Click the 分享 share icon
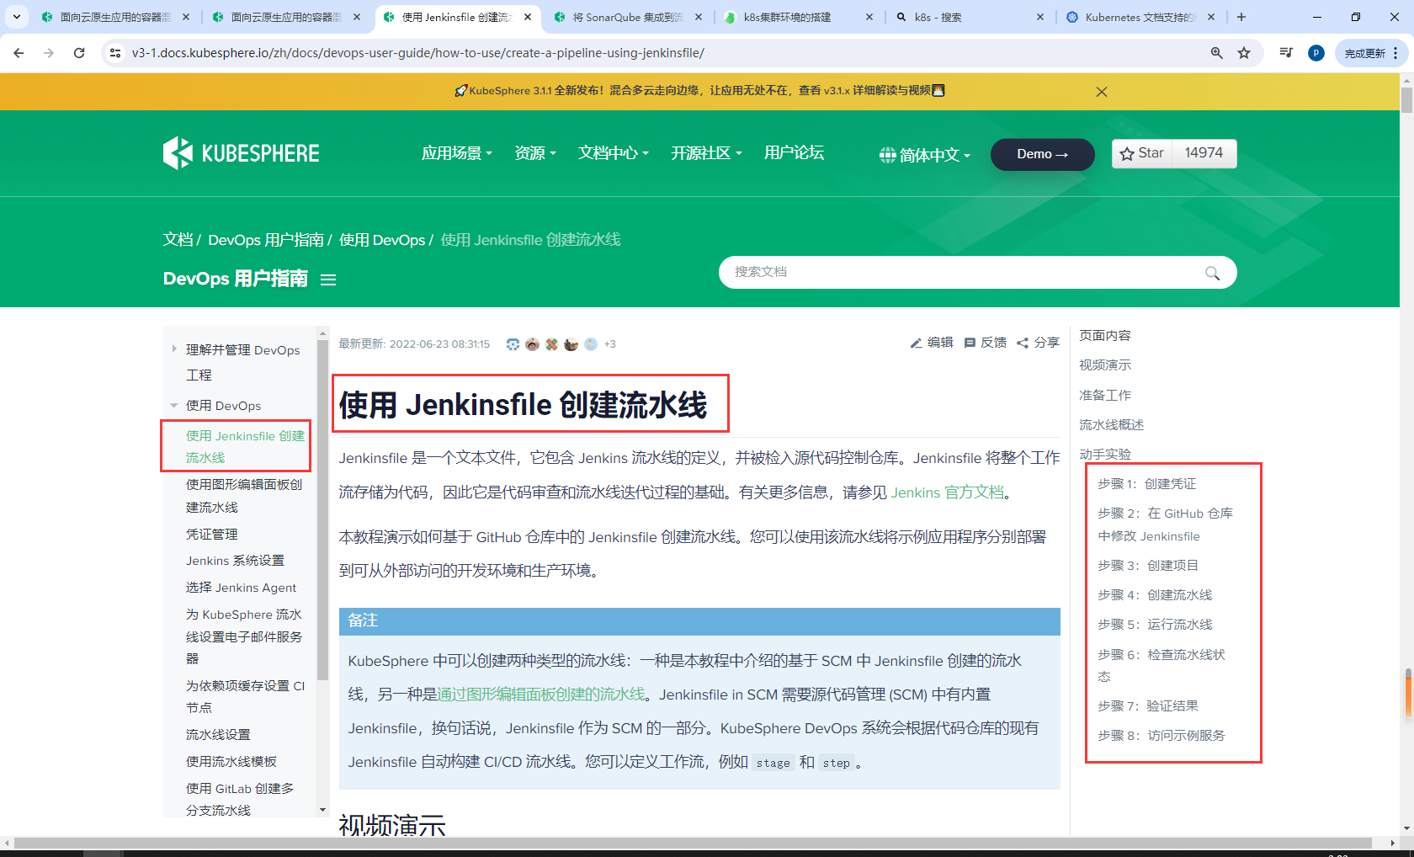 [1023, 343]
